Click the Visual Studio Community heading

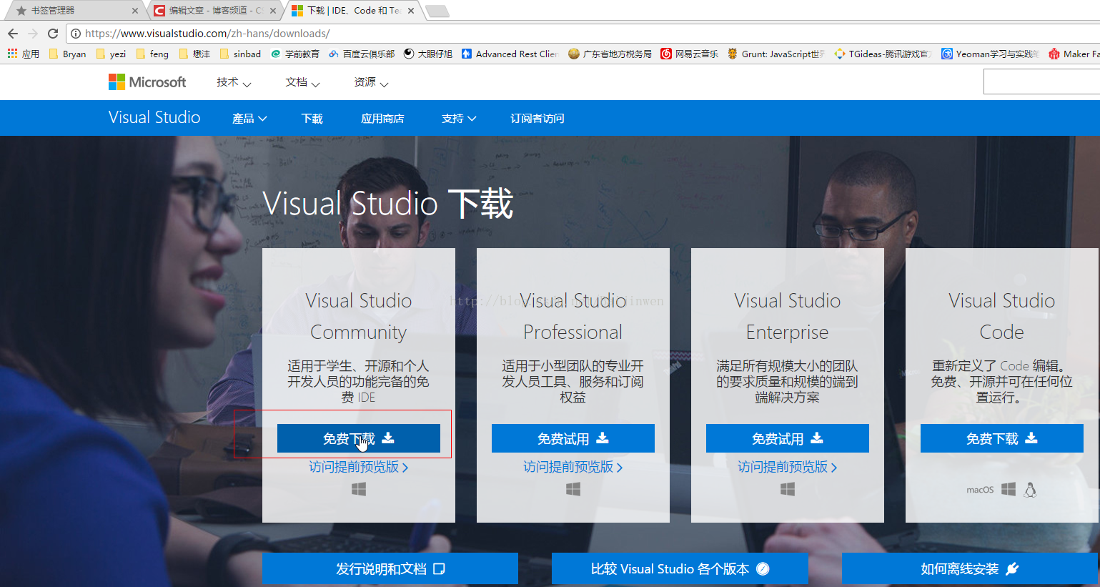(359, 316)
